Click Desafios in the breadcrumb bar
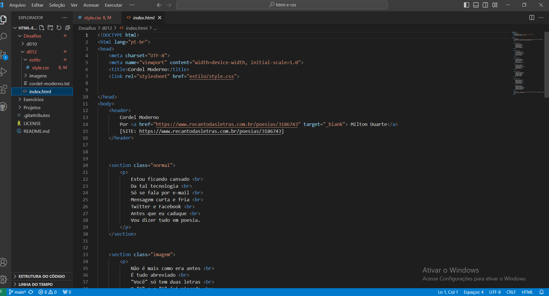 (x=87, y=28)
